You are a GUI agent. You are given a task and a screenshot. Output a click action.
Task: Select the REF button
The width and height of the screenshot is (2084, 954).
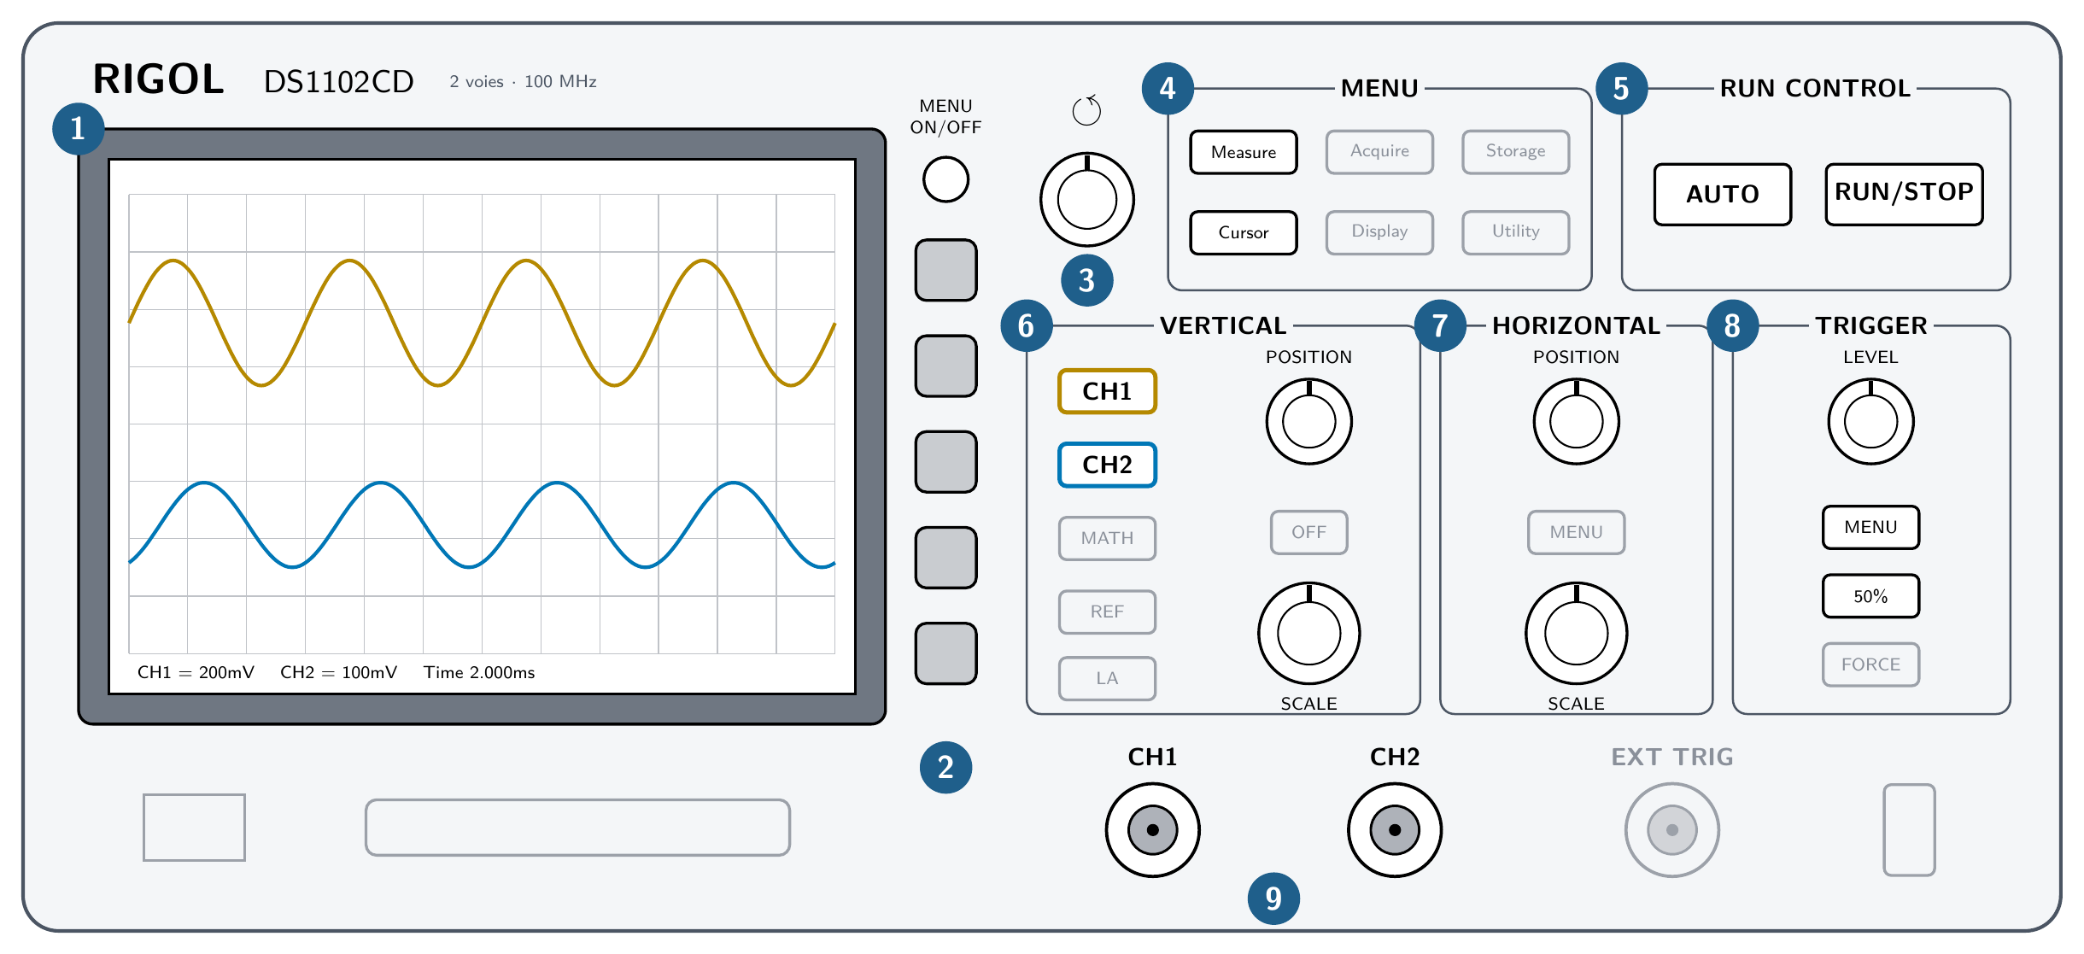[1107, 612]
